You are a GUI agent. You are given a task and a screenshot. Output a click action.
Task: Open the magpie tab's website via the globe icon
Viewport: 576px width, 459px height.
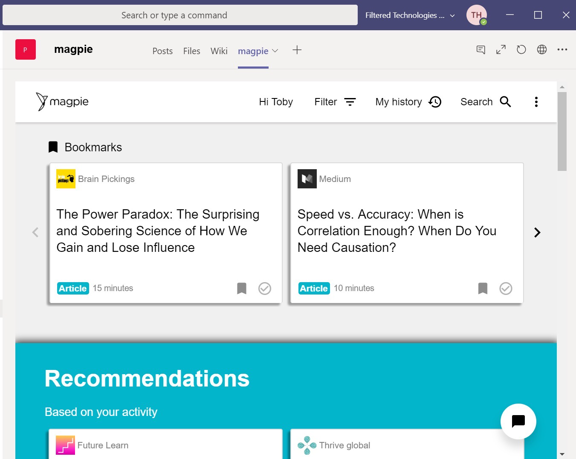click(x=542, y=49)
